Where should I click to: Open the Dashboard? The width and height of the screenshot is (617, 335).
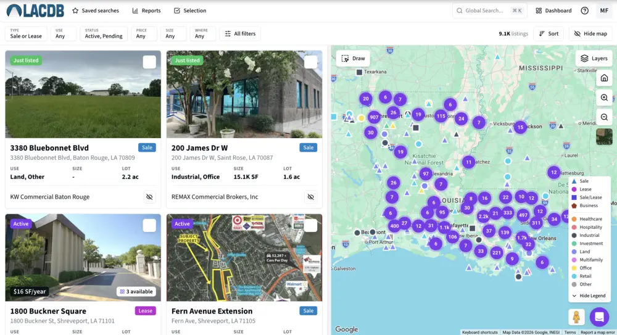(553, 10)
